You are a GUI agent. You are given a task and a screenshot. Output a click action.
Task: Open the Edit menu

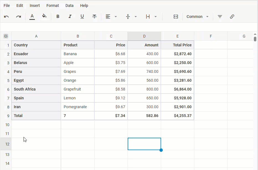coord(20,6)
